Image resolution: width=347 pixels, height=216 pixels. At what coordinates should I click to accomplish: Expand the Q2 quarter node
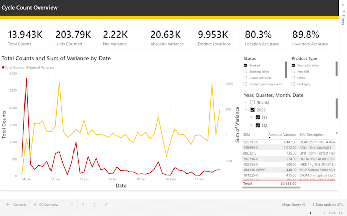coord(251,125)
